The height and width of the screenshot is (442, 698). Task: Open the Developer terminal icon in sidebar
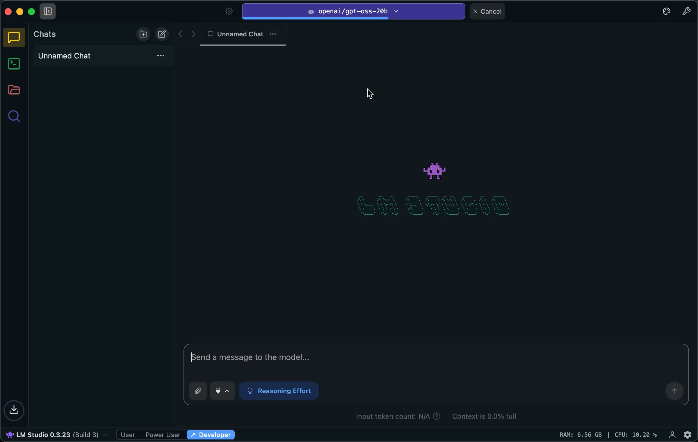pyautogui.click(x=14, y=64)
